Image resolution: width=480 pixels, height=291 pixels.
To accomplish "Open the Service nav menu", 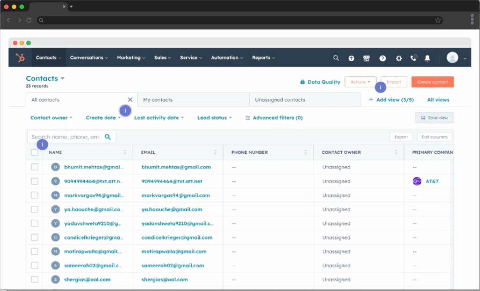I will click(191, 58).
